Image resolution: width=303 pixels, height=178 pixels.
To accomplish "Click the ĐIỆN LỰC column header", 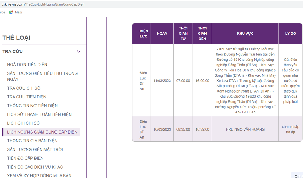I will 142,34.
